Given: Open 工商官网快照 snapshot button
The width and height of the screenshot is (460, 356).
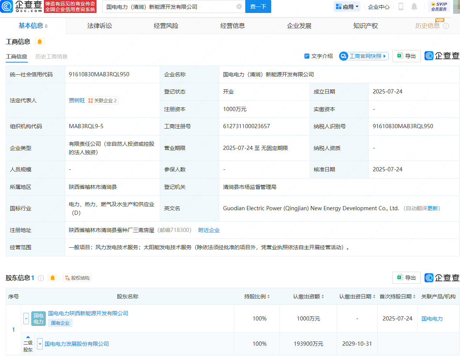Looking at the screenshot, I should [364, 56].
